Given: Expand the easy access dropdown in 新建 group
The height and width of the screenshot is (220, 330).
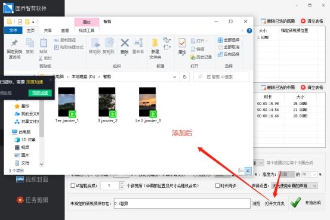Looking at the screenshot, I should (167, 47).
